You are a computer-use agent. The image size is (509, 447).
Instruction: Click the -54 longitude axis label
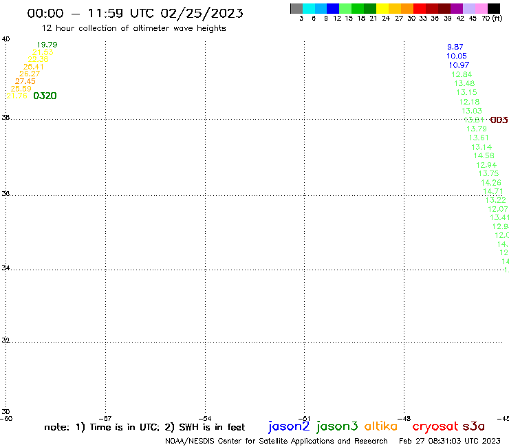click(205, 419)
